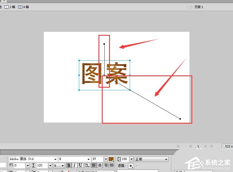Click the line spacing icon beside 120
Viewport: 233px width, 172px height.
click(33, 165)
